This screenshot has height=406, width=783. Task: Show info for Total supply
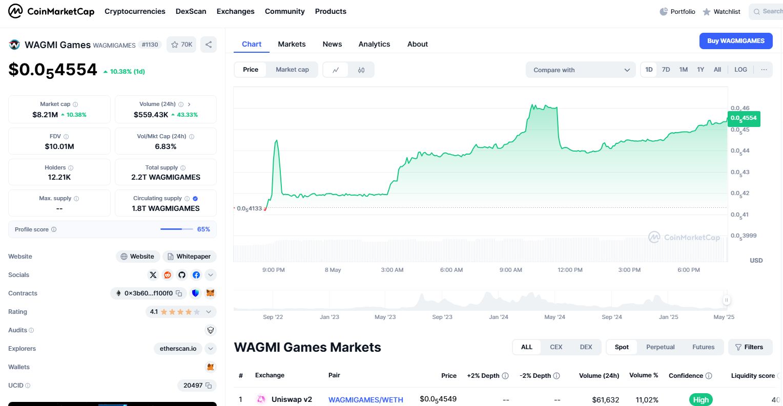point(183,167)
